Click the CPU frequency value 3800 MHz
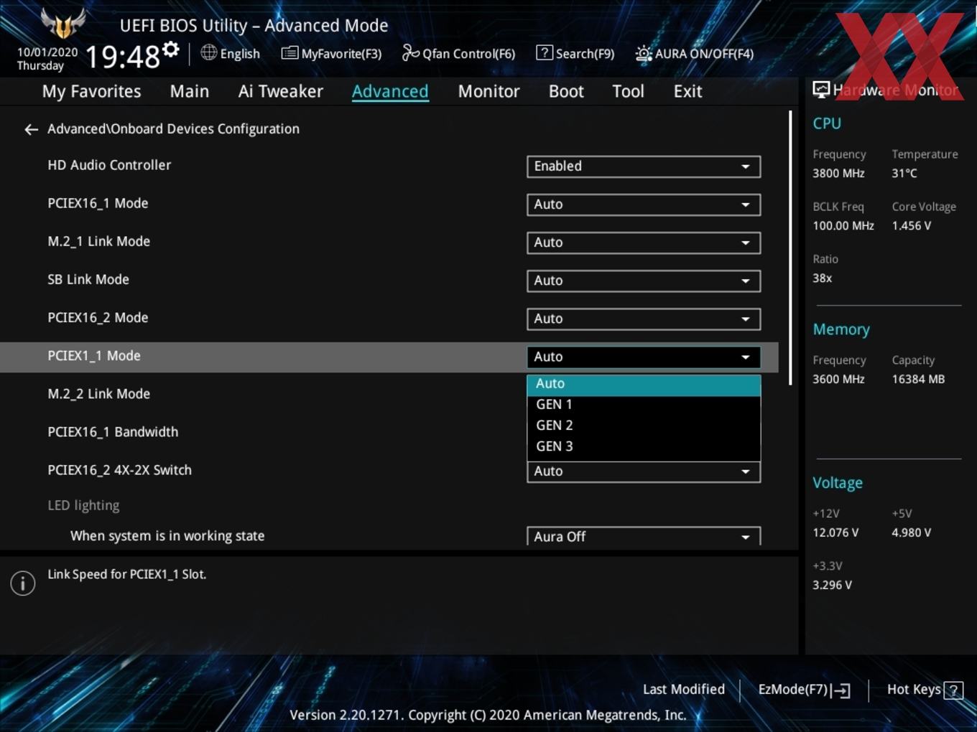 coord(838,174)
